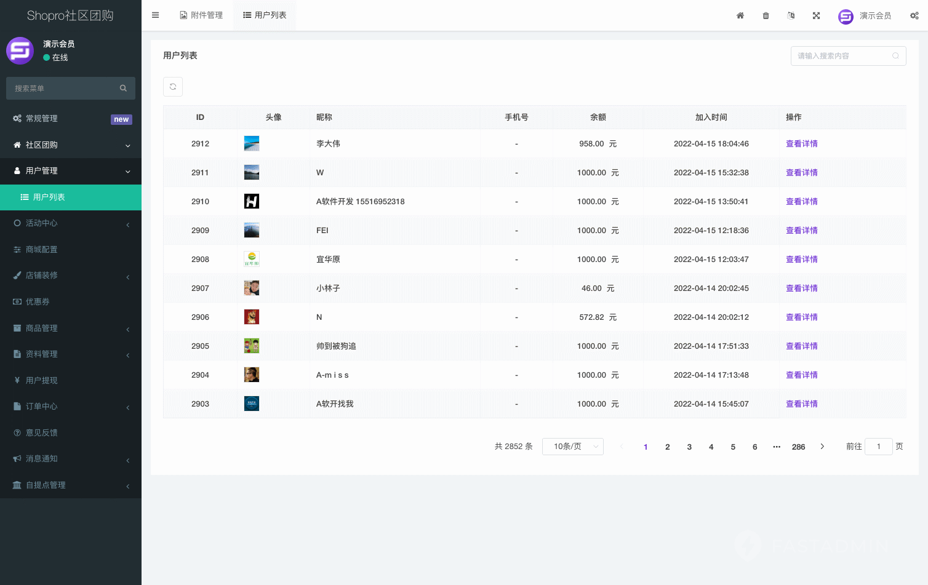928x585 pixels.
Task: Click avatar thumbnail of user 2910
Action: 252,201
